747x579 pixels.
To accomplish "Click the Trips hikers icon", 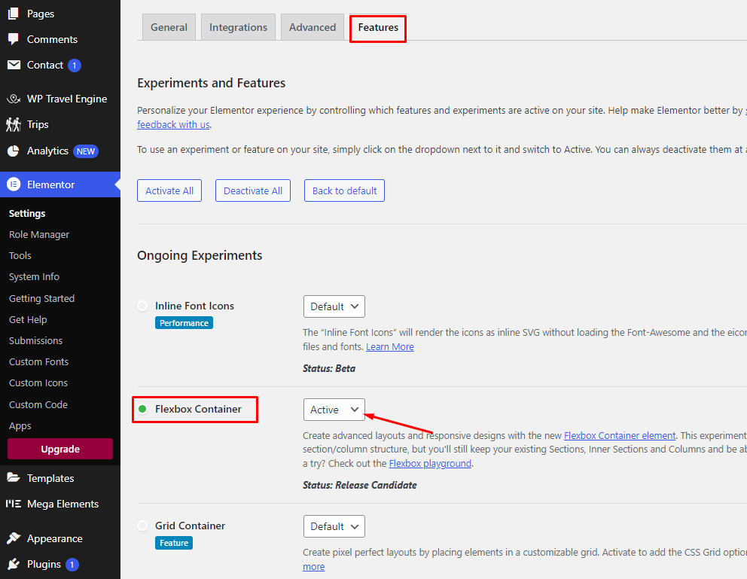I will 14,124.
